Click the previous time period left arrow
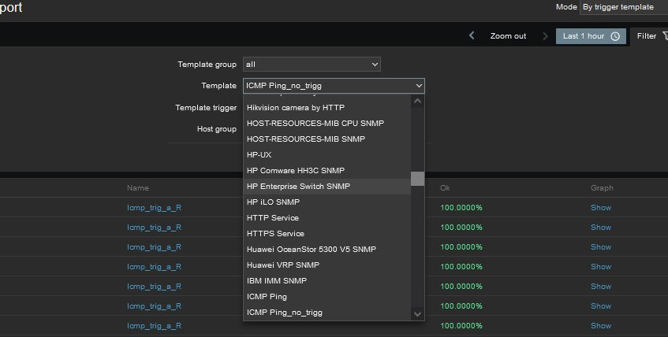The height and width of the screenshot is (337, 668). [472, 36]
